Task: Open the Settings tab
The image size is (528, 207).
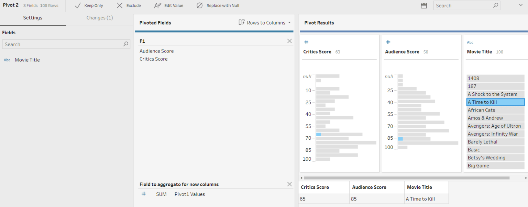Action: [x=33, y=18]
